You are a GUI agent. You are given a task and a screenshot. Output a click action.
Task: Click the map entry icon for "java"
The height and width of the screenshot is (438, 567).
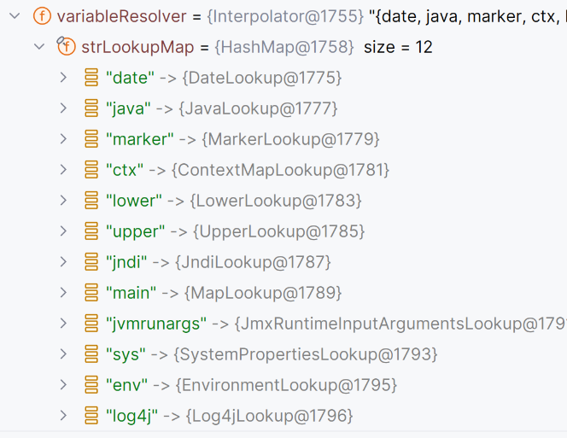point(91,108)
